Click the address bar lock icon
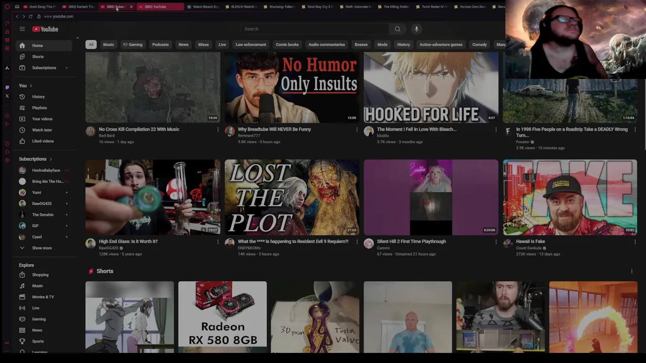Image resolution: width=646 pixels, height=363 pixels. click(38, 16)
